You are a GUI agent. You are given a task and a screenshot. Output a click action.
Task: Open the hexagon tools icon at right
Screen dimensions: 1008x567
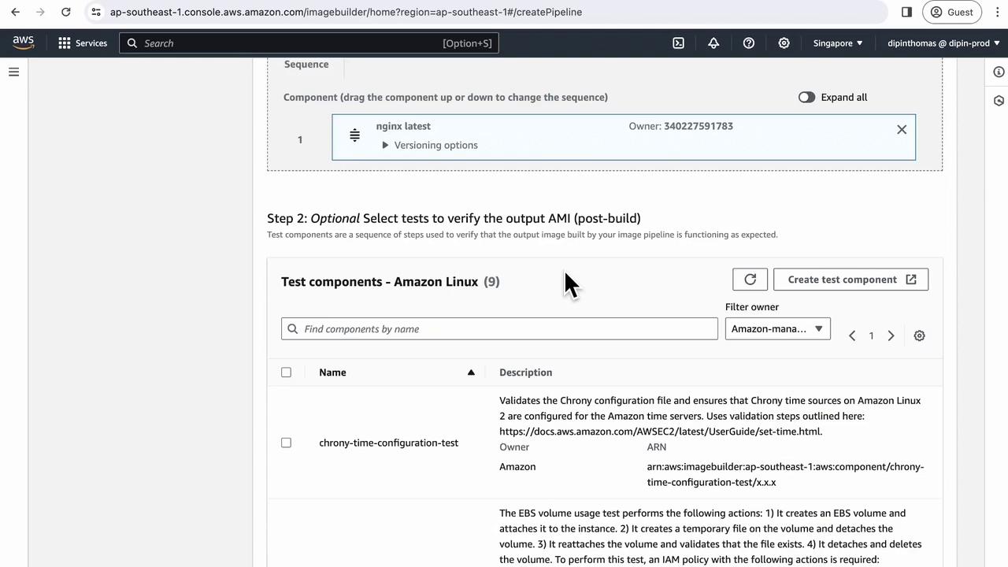click(999, 101)
